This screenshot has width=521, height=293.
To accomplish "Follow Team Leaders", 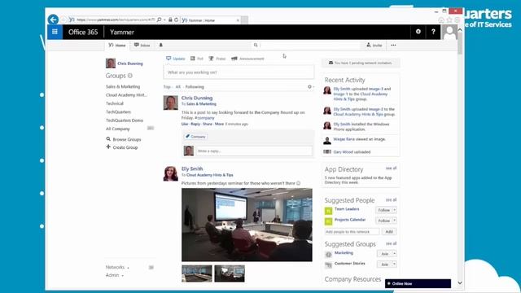I will click(383, 210).
